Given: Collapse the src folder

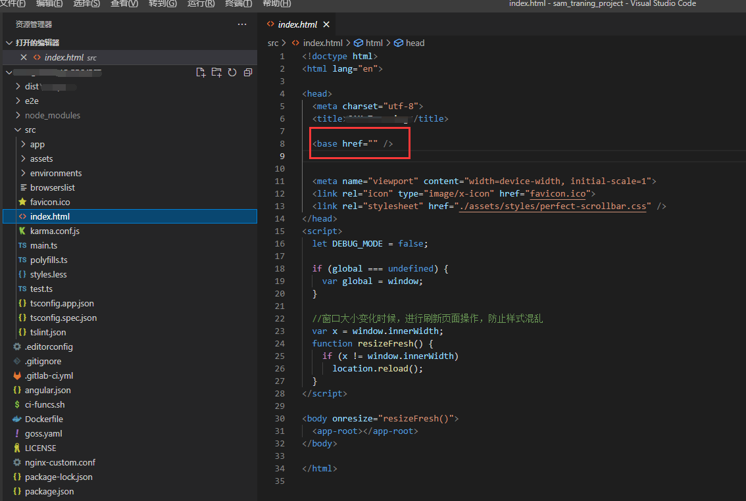Looking at the screenshot, I should [x=18, y=130].
